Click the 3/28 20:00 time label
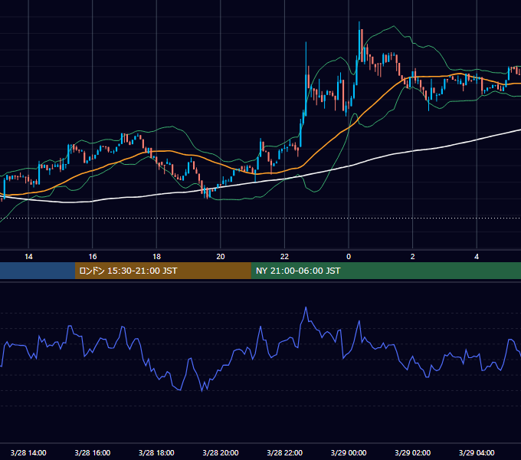Screen dimensions: 521x460 [221, 452]
